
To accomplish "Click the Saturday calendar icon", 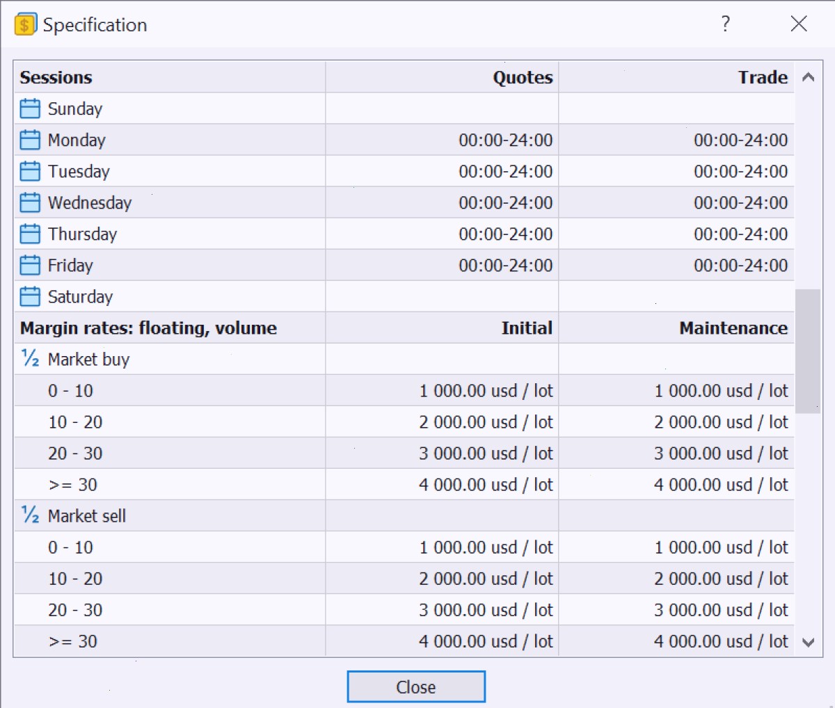I will [30, 296].
